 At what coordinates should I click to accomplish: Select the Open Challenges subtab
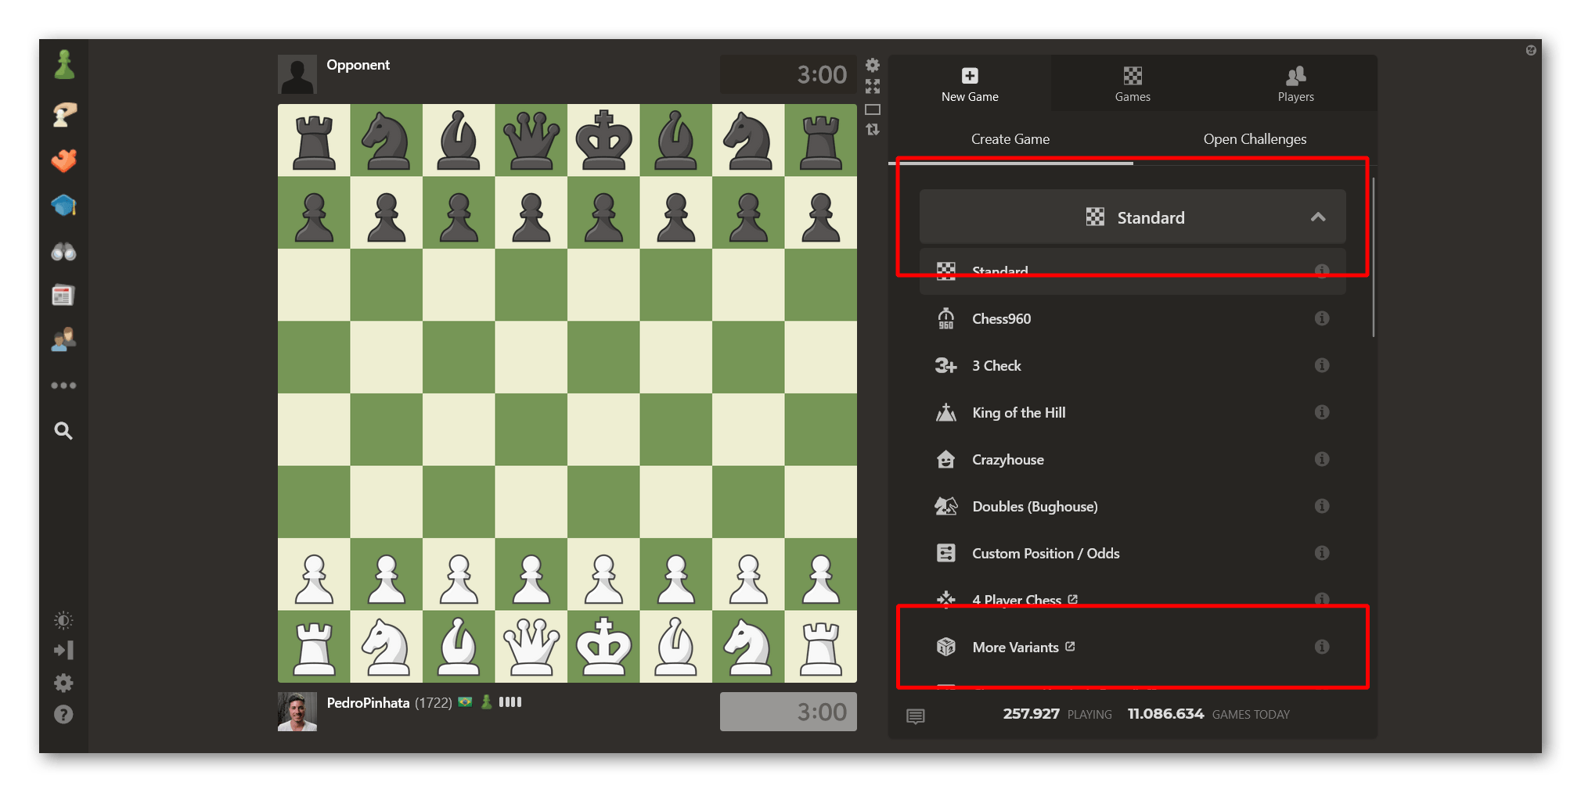click(1255, 139)
